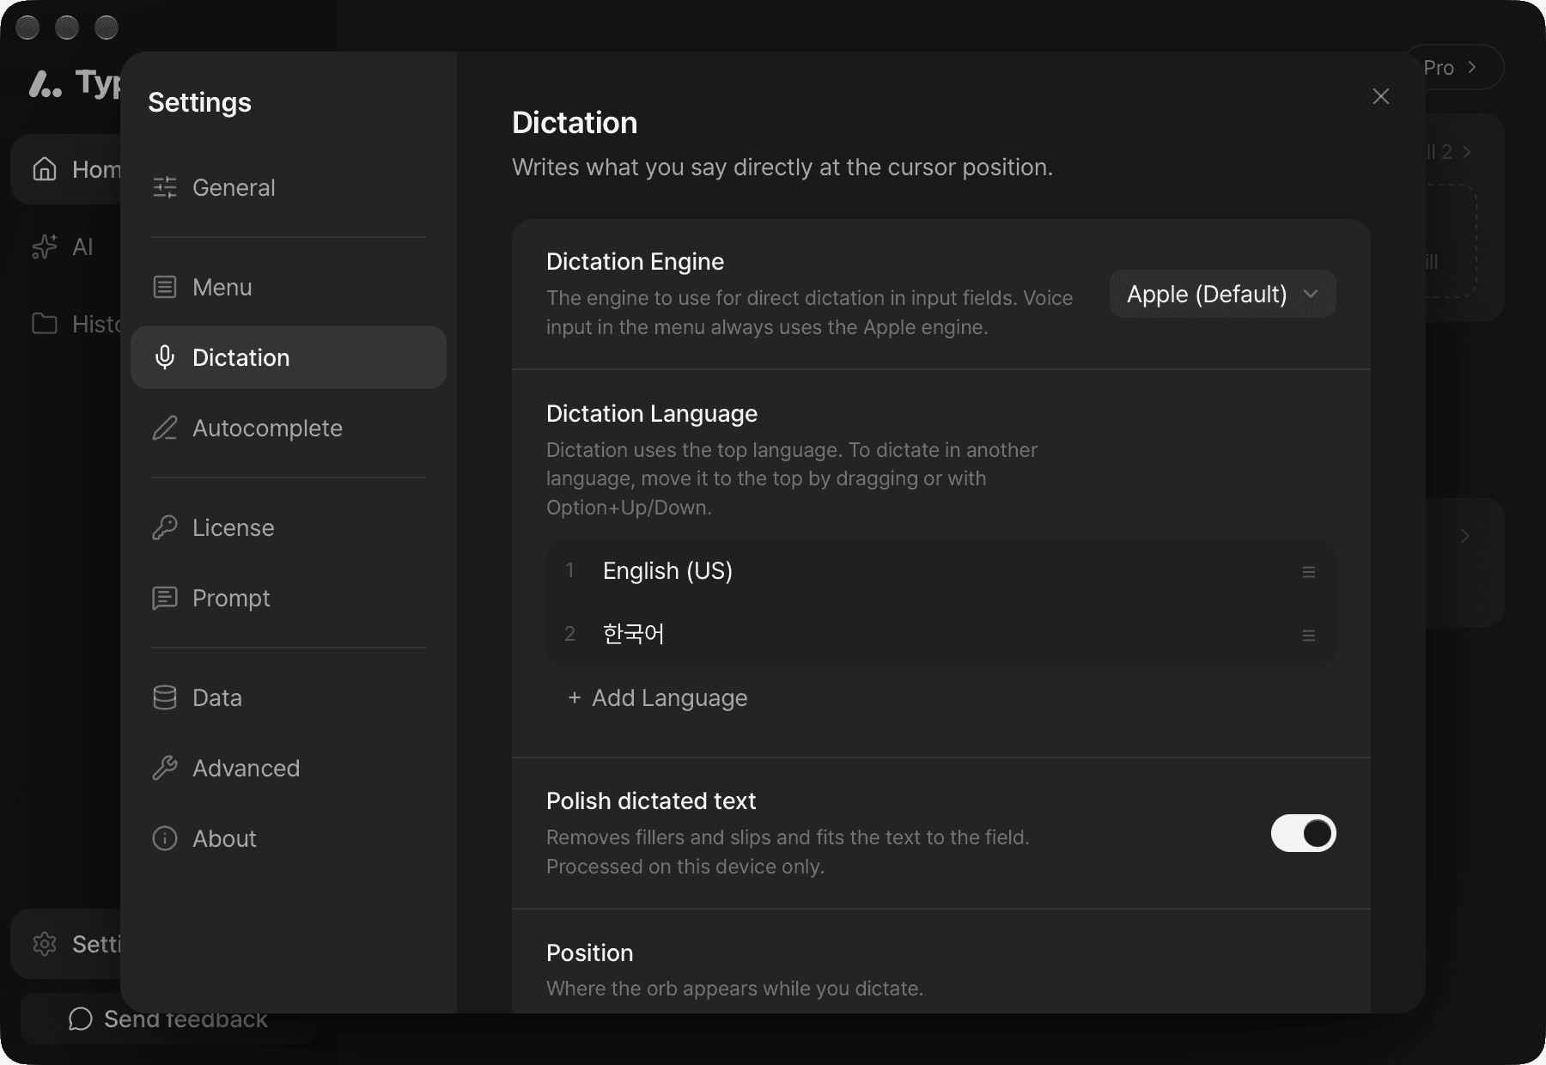This screenshot has height=1065, width=1546.
Task: Click the Dictation Language heading
Action: pyautogui.click(x=652, y=413)
